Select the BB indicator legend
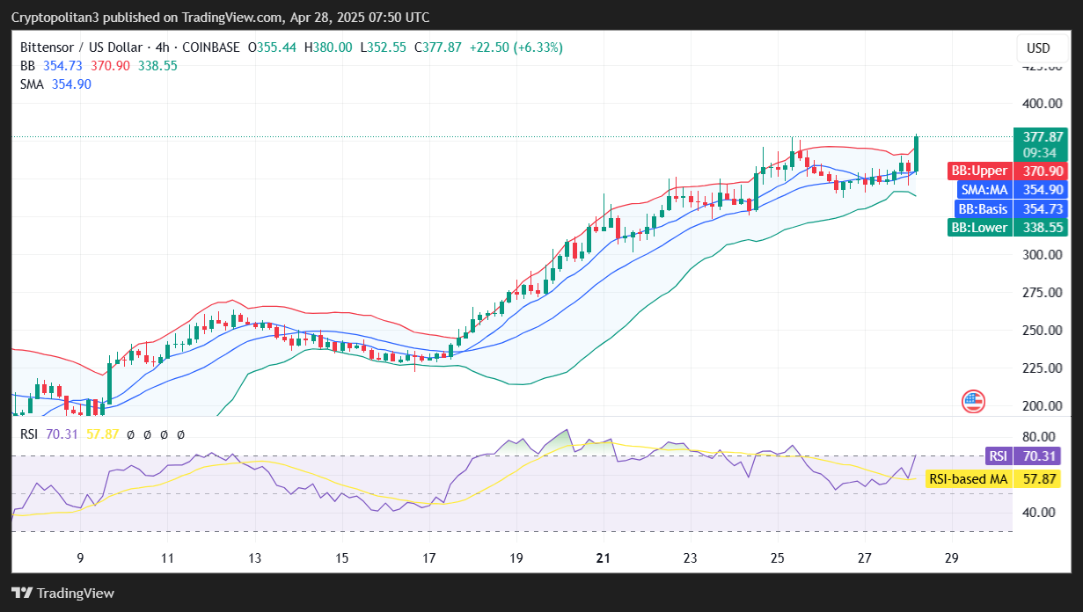This screenshot has width=1083, height=612. point(26,66)
